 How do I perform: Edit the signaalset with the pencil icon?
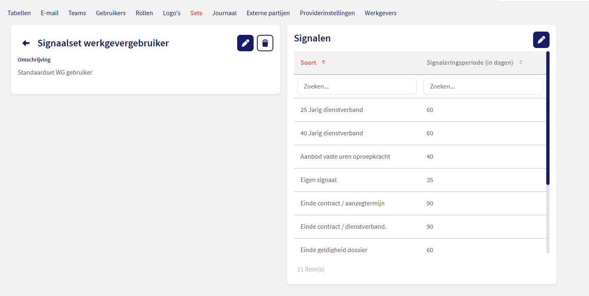pos(245,43)
